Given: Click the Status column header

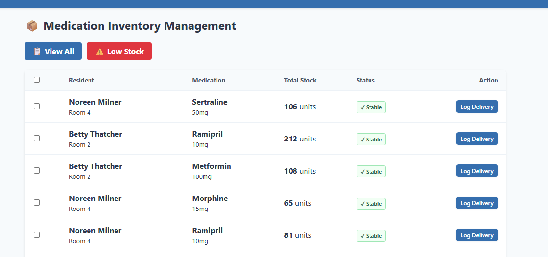Looking at the screenshot, I should pos(365,80).
